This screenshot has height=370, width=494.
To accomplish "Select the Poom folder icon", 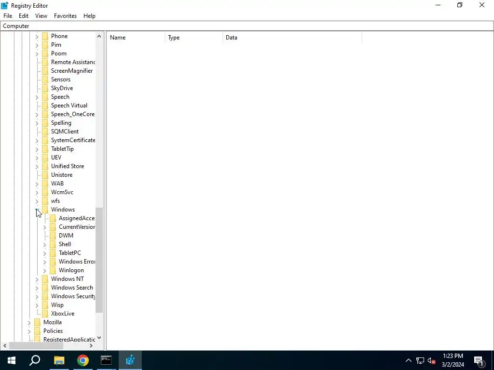I will tap(45, 53).
